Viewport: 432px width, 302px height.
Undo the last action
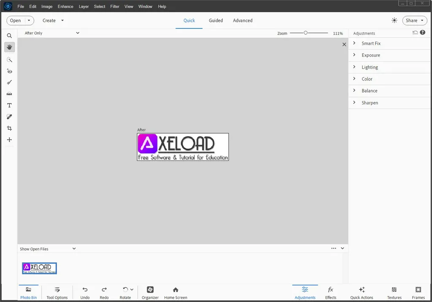(x=85, y=293)
